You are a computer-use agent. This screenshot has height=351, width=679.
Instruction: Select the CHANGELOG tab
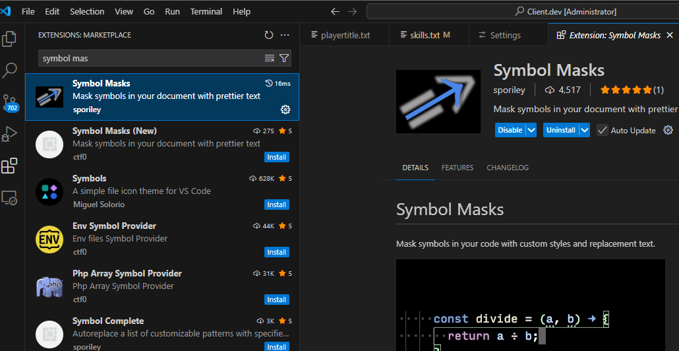pos(508,168)
